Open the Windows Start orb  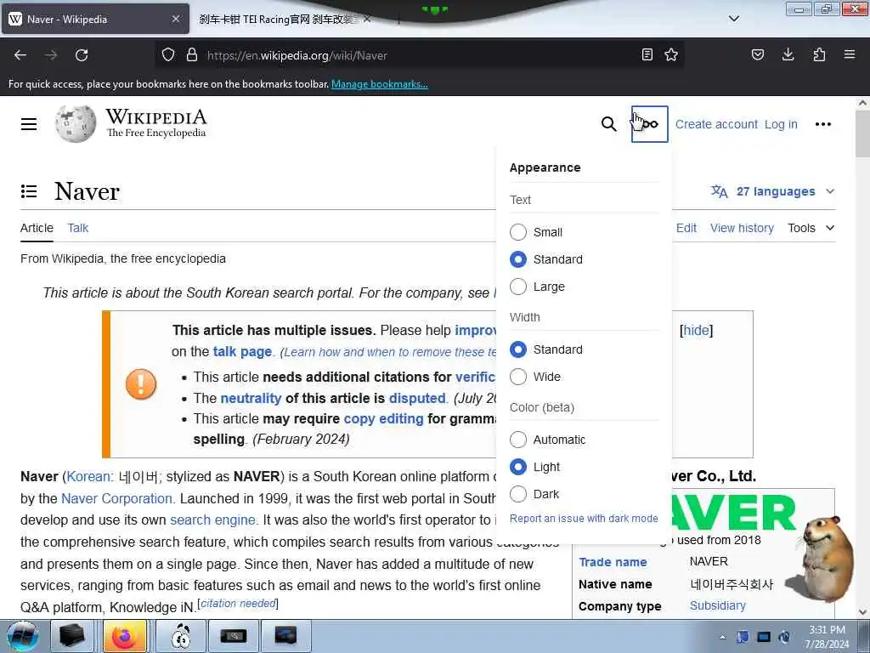click(x=22, y=637)
